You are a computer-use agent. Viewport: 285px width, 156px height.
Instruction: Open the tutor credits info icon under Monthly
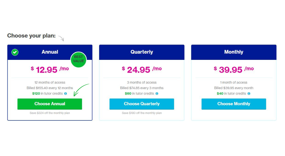[x=249, y=94]
